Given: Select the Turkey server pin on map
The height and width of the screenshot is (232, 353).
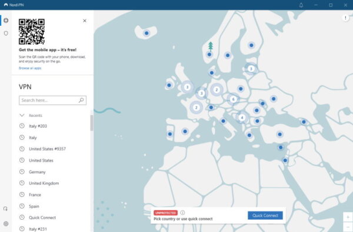Looking at the screenshot, I should (x=279, y=135).
